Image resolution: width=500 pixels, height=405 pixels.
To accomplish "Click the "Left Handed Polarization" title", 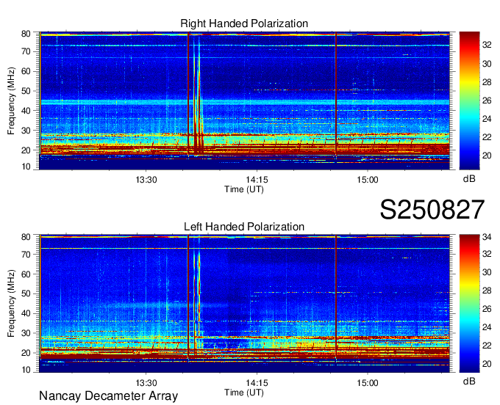I will [x=244, y=227].
